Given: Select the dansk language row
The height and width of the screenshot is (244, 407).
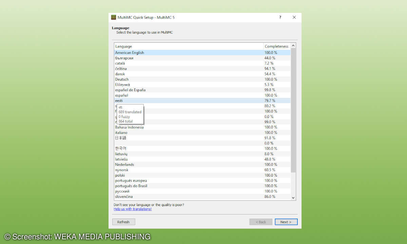Looking at the screenshot, I should (202, 74).
